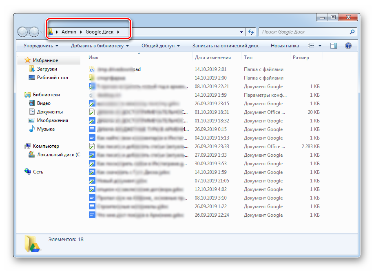
Task: Open Загрузки in the favorites sidebar
Action: tap(47, 69)
